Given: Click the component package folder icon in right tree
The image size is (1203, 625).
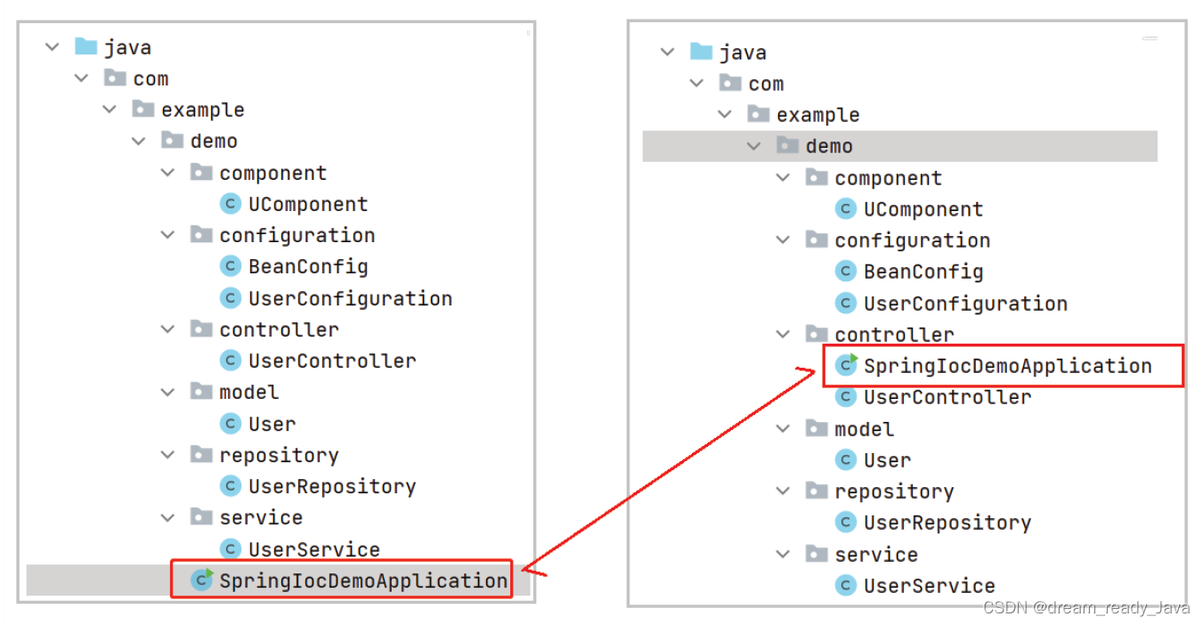Looking at the screenshot, I should click(x=817, y=177).
